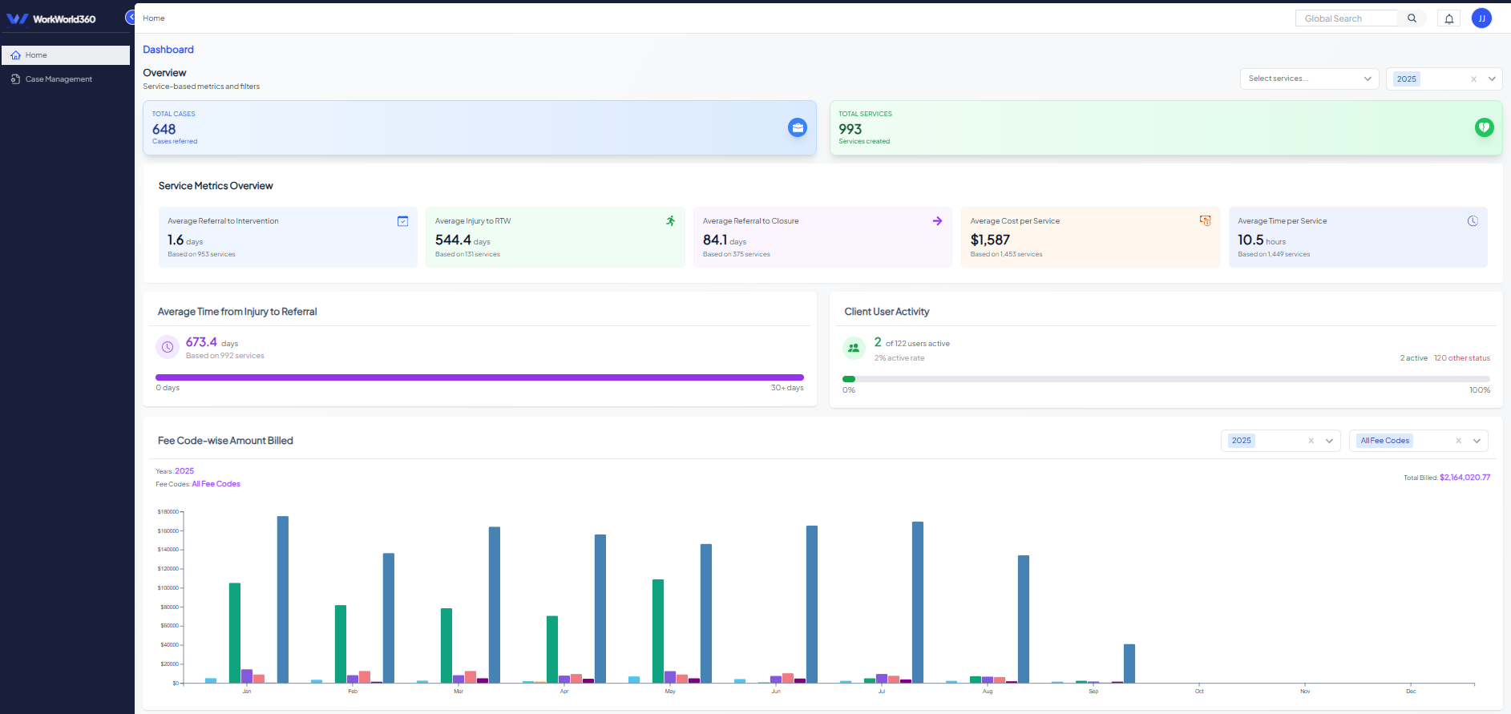1511x714 pixels.
Task: Open Case Management in the sidebar
Action: (59, 79)
